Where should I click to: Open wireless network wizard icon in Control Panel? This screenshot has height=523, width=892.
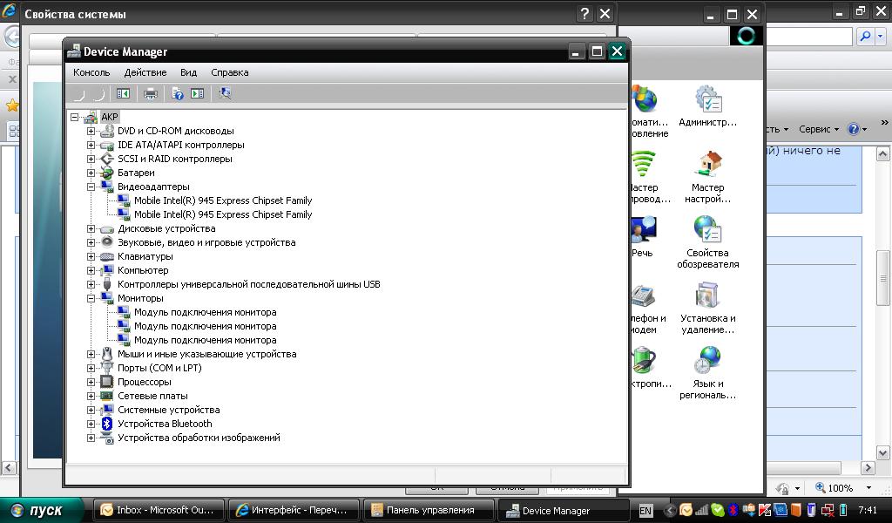pos(648,177)
